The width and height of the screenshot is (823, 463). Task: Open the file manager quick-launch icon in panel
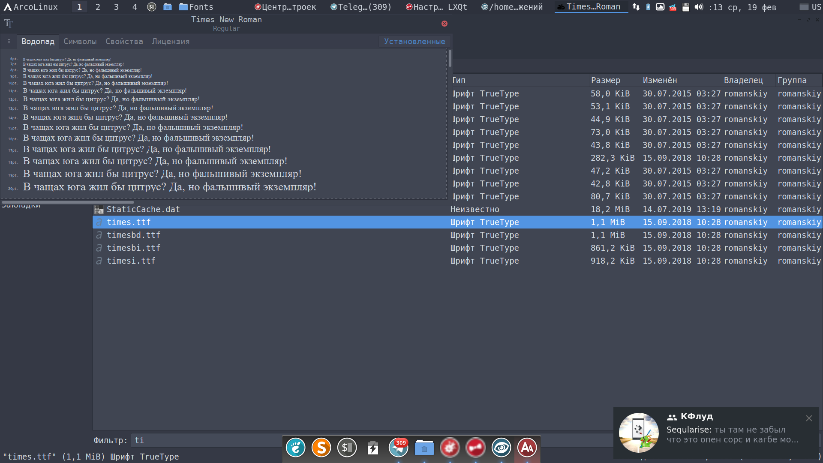[168, 7]
